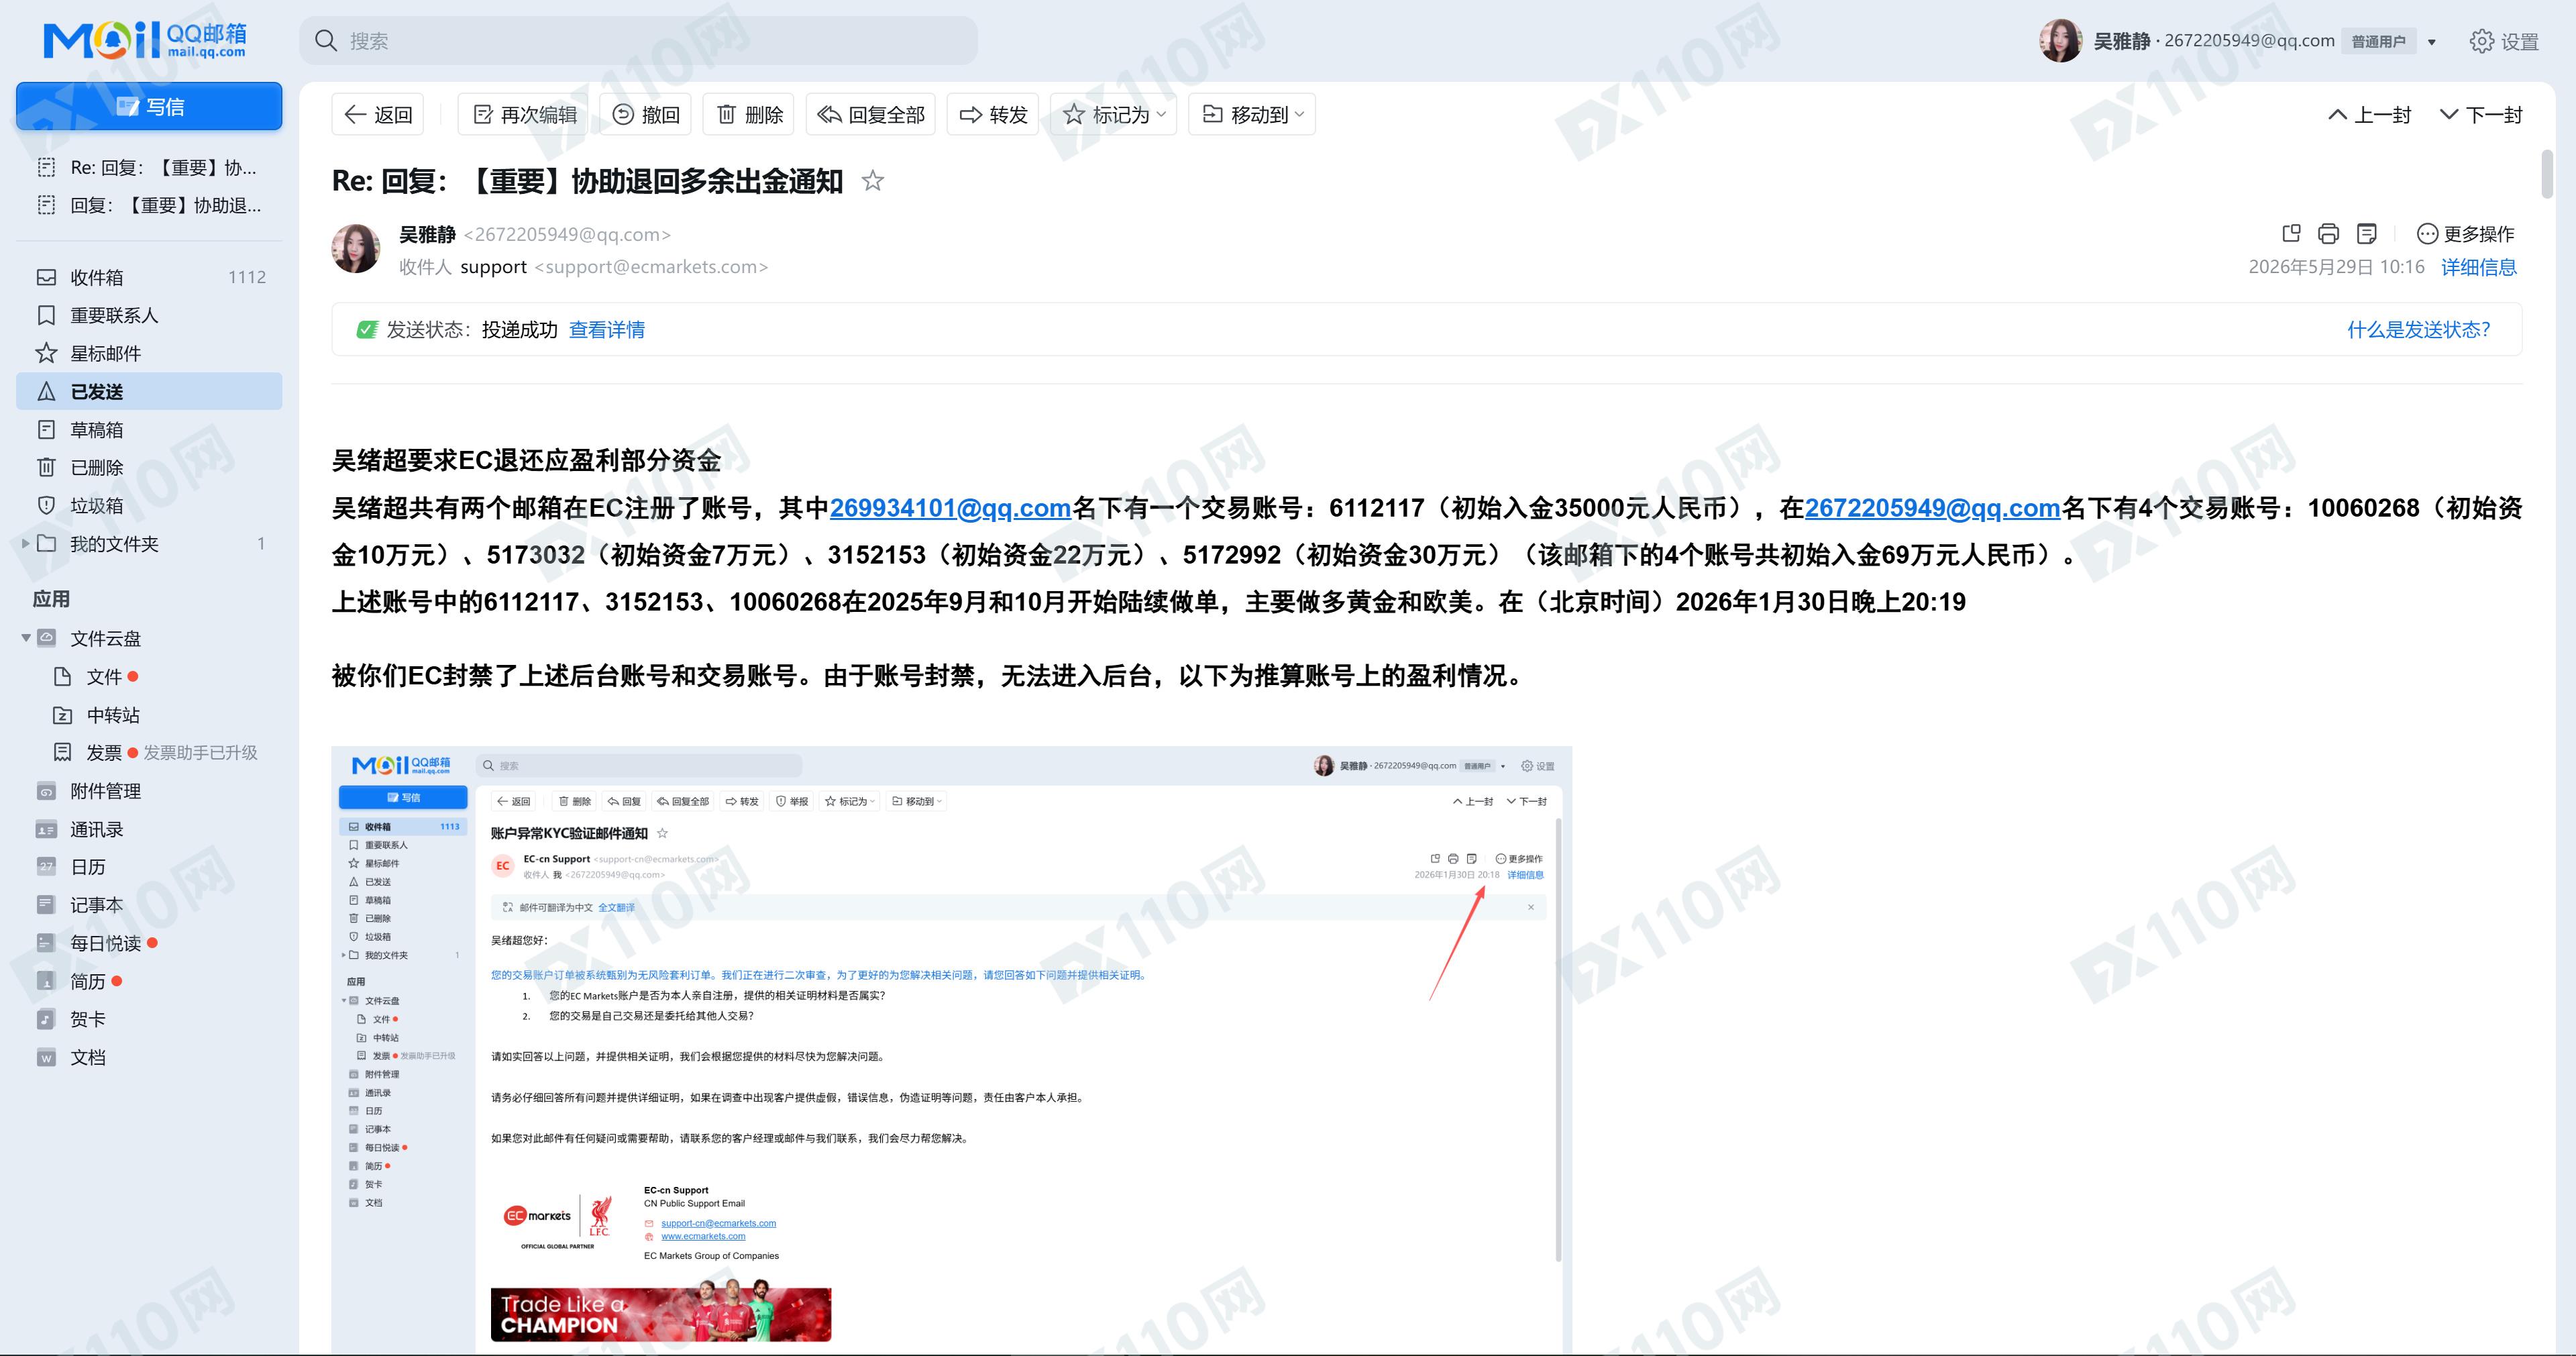Open 更多操作 more actions
Screen dimensions: 2576x1356
pyautogui.click(x=2465, y=234)
